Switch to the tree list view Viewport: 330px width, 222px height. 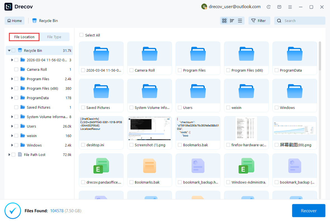click(232, 21)
